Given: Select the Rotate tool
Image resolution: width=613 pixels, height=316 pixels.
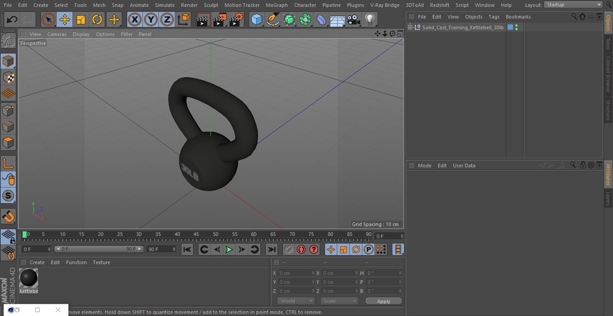Looking at the screenshot, I should [x=97, y=20].
